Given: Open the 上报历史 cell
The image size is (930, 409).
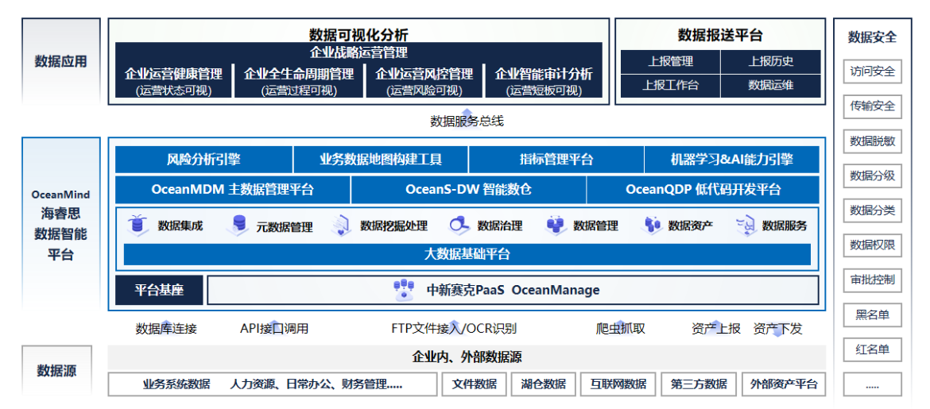Looking at the screenshot, I should click(x=771, y=62).
